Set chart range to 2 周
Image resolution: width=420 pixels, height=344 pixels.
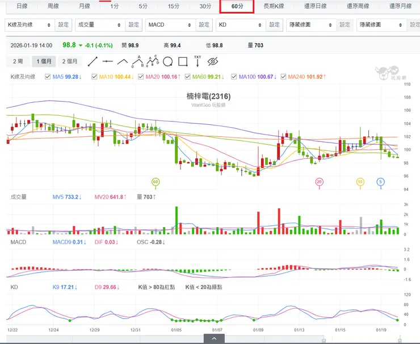coord(18,61)
